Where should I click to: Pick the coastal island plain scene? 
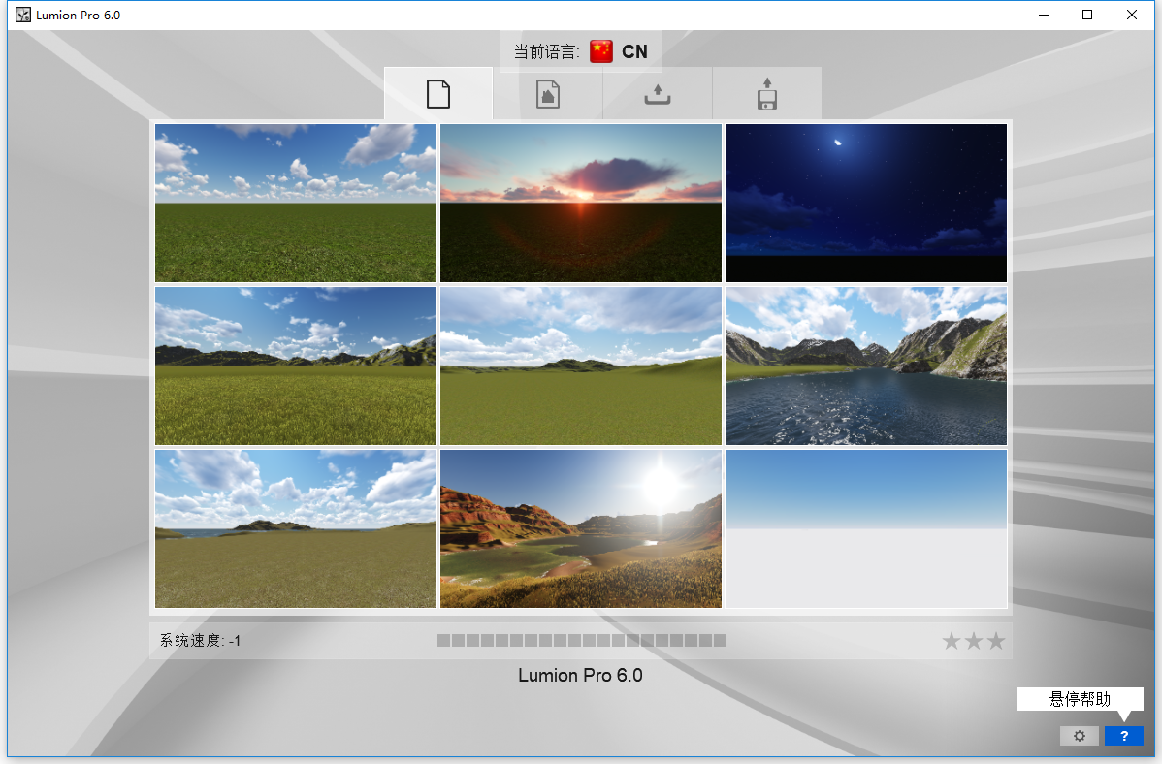296,529
